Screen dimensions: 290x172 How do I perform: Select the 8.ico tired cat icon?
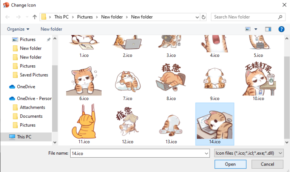click(x=171, y=81)
